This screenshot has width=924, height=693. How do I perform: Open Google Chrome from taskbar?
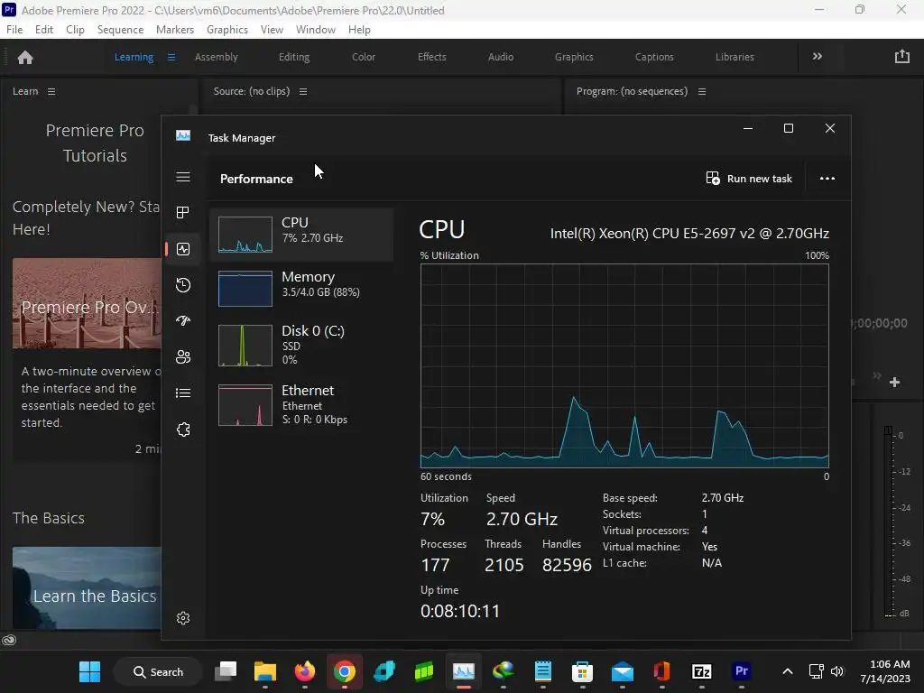pos(344,671)
